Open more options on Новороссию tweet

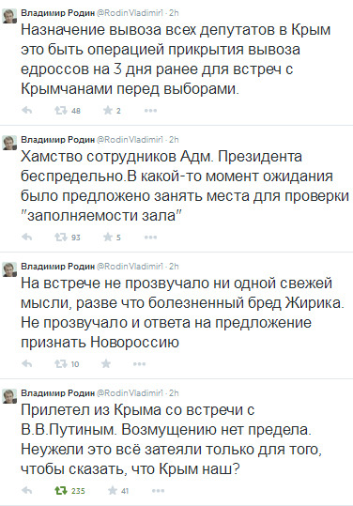139,364
